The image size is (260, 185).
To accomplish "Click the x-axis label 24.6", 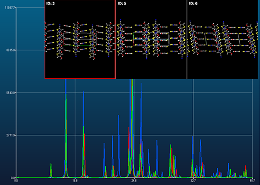I will (x=134, y=181).
